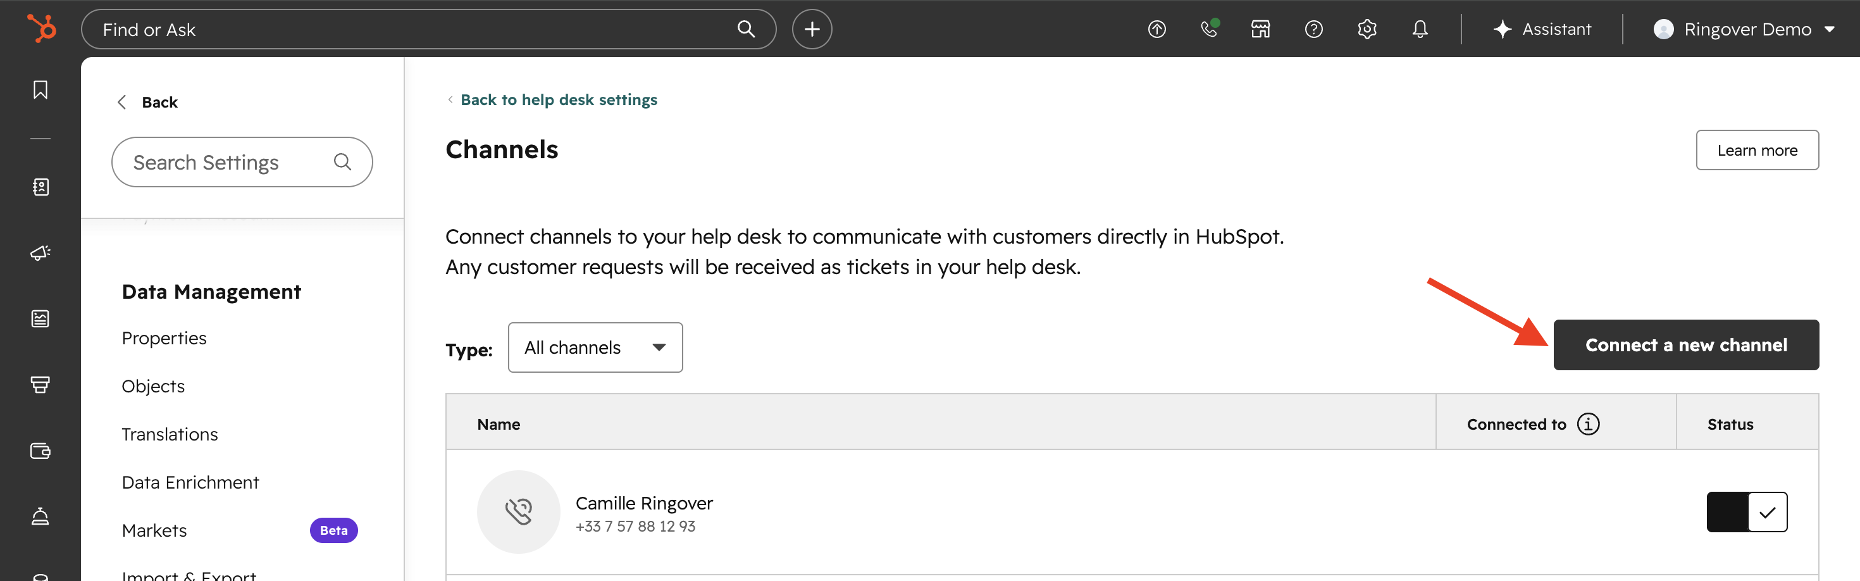The width and height of the screenshot is (1860, 581).
Task: Click the plus create button
Action: (x=812, y=29)
